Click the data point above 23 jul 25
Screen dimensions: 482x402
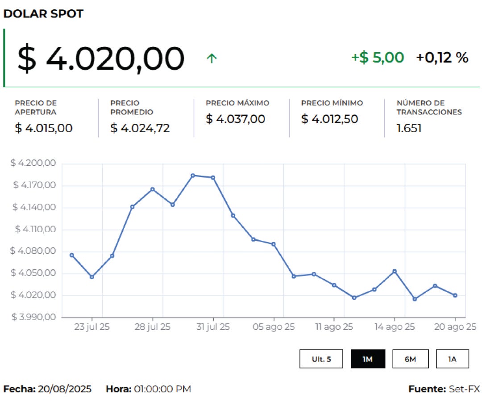(92, 277)
